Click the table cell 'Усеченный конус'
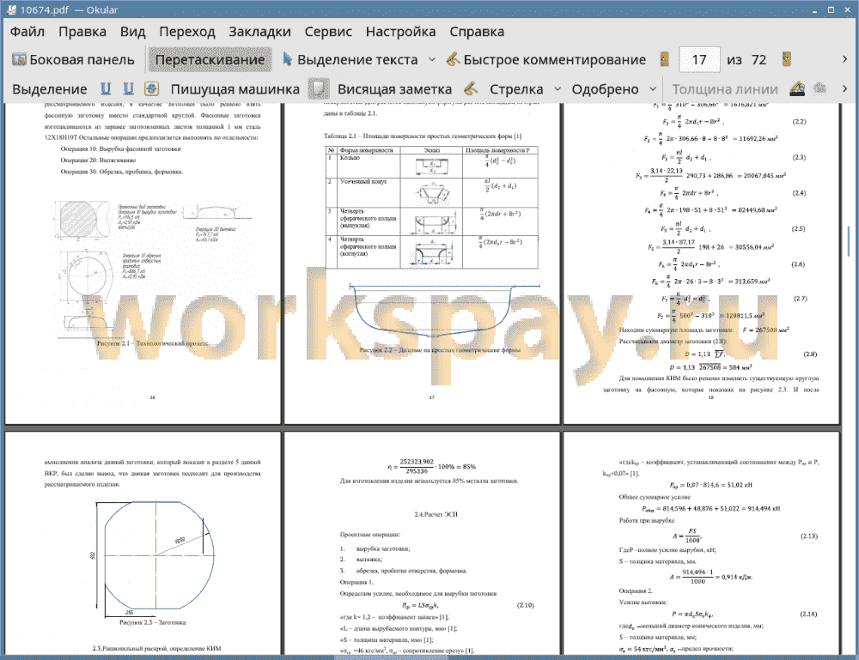Screen dimensions: 859x660 tap(363, 181)
